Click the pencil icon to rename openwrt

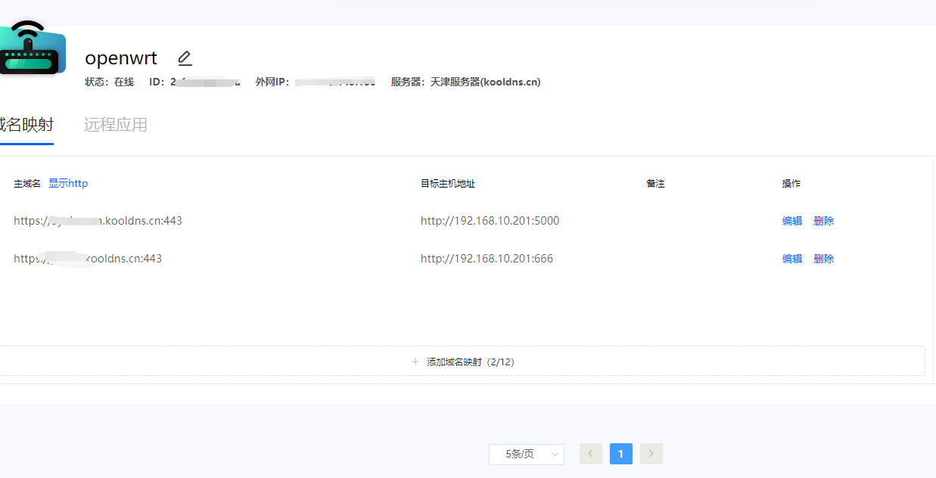point(185,57)
